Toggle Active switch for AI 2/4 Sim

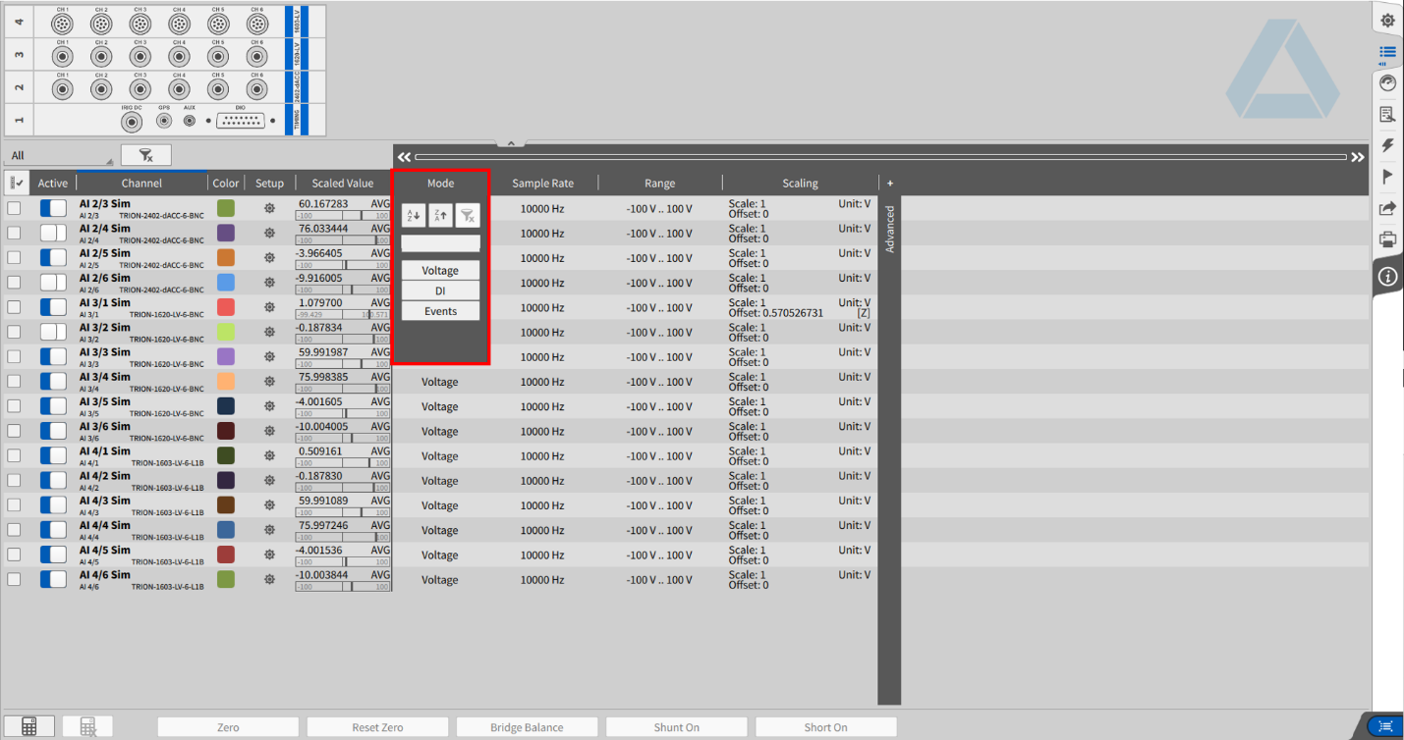click(x=53, y=233)
